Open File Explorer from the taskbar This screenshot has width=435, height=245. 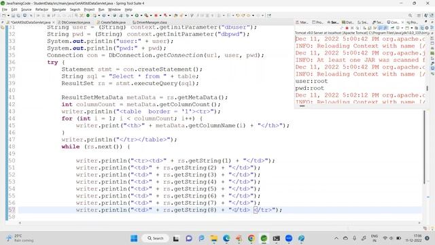tap(214, 238)
